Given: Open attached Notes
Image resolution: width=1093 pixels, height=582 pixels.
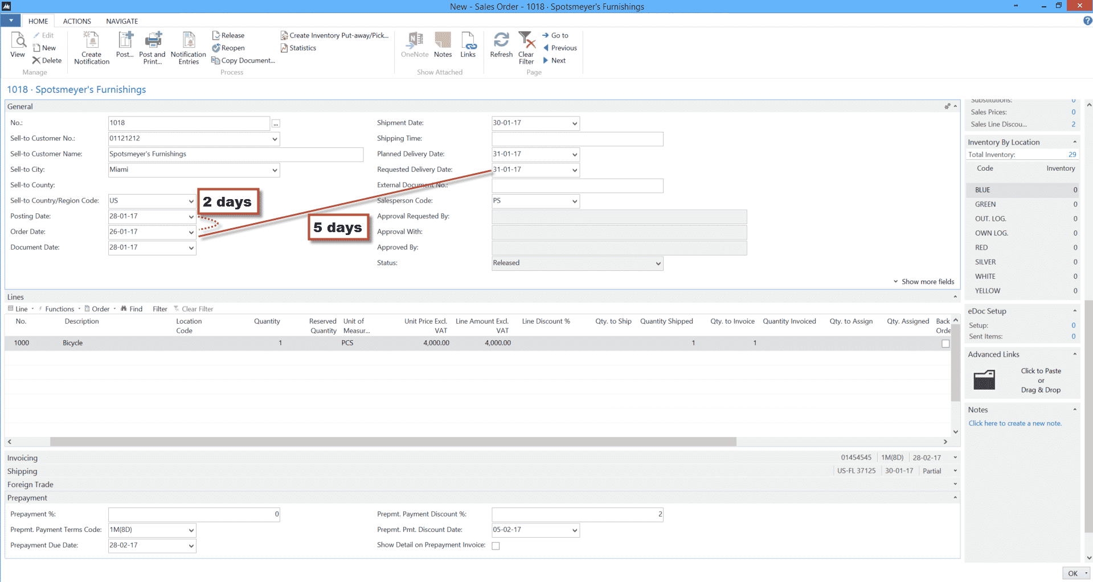Looking at the screenshot, I should pos(443,45).
